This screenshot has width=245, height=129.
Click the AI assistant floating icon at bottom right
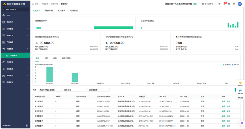242,123
